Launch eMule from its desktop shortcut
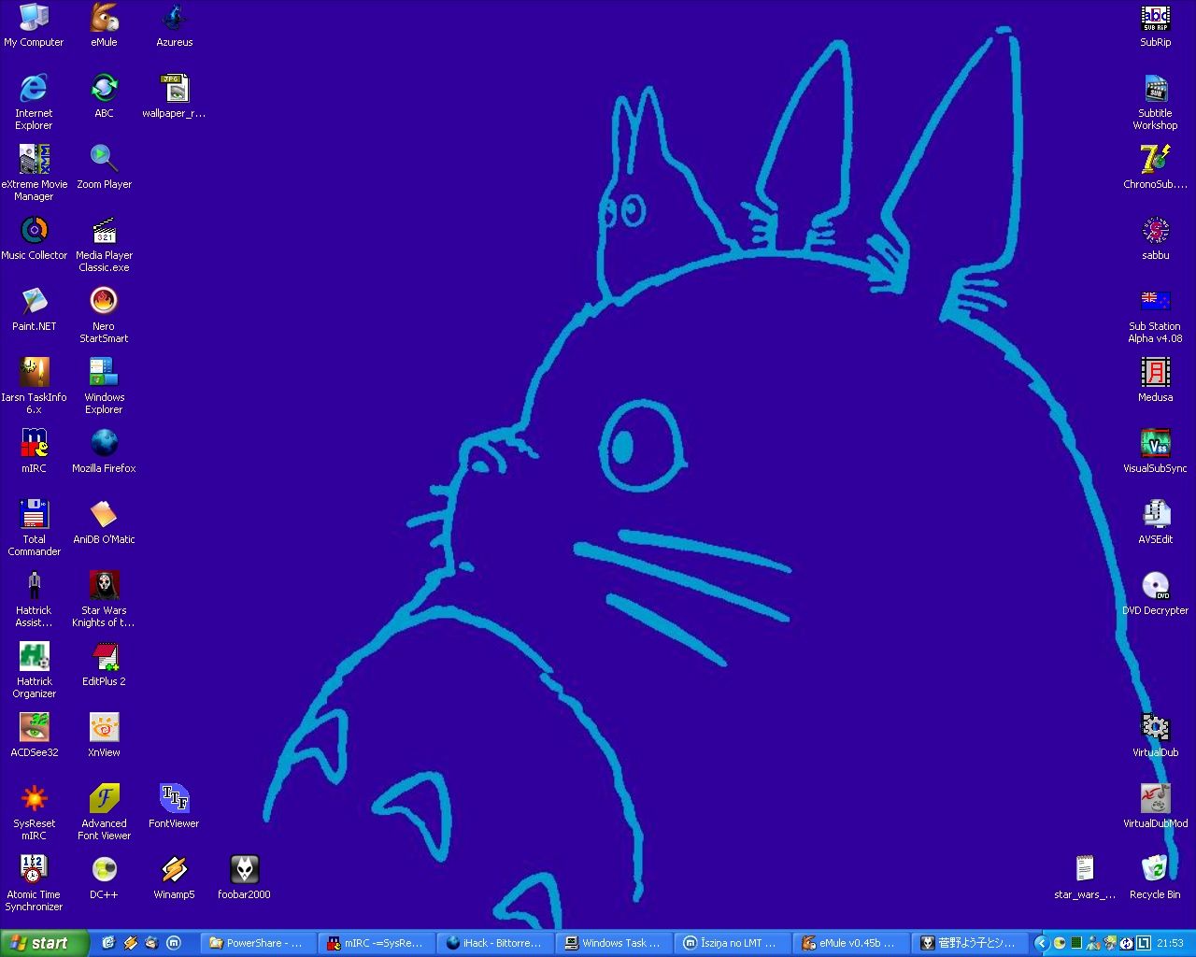Image resolution: width=1196 pixels, height=957 pixels. click(x=104, y=25)
